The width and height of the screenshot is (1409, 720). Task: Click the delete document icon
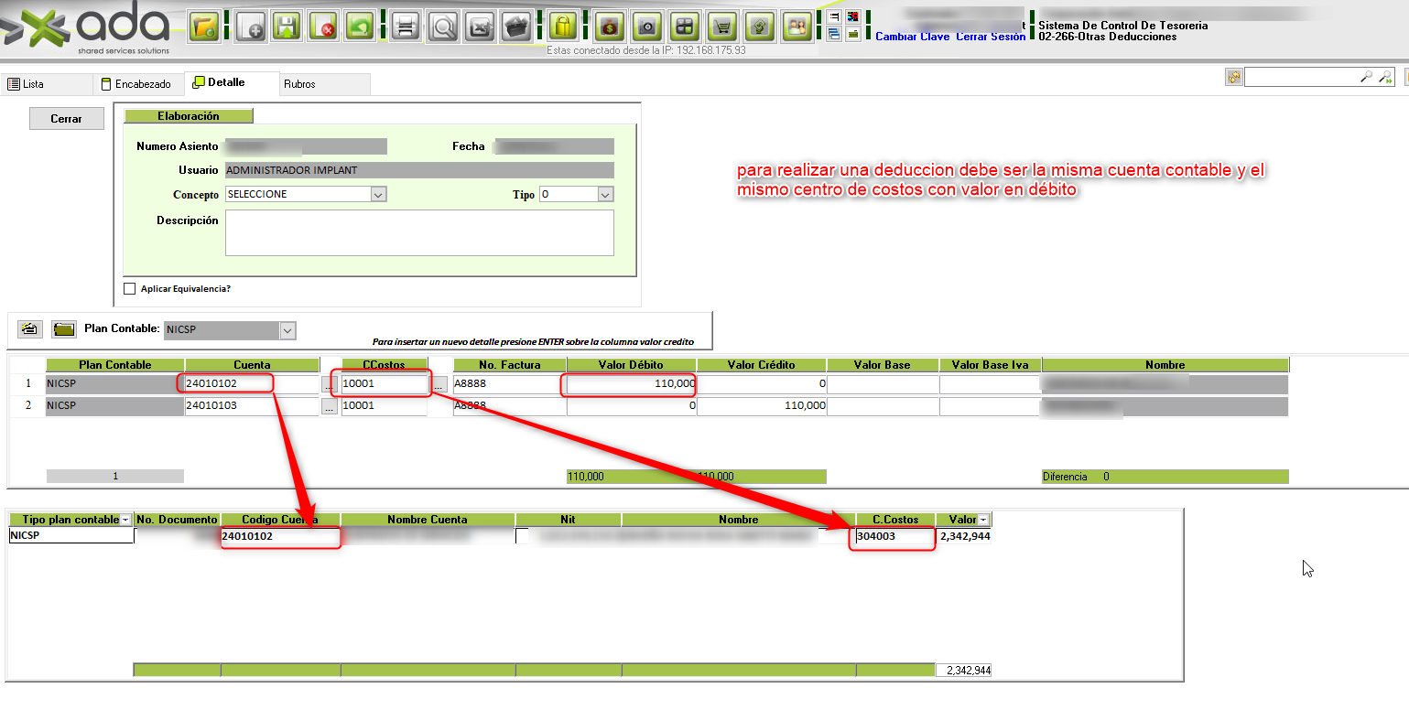click(x=322, y=27)
